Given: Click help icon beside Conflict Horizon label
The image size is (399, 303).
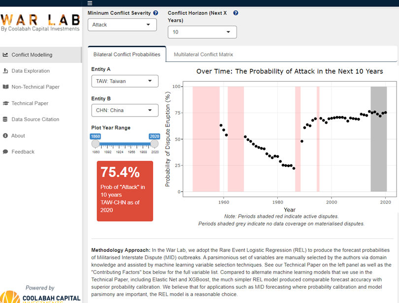Looking at the screenshot, I should coord(235,13).
